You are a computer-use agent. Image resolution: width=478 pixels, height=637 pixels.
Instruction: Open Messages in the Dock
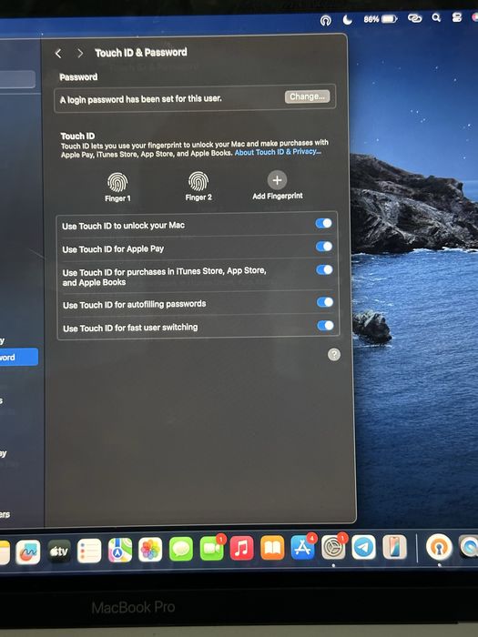[x=181, y=550]
